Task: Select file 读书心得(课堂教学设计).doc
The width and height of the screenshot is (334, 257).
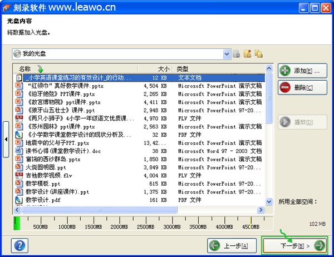Action: pyautogui.click(x=140, y=151)
